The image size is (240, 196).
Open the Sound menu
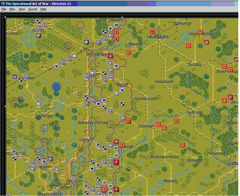tap(33, 9)
